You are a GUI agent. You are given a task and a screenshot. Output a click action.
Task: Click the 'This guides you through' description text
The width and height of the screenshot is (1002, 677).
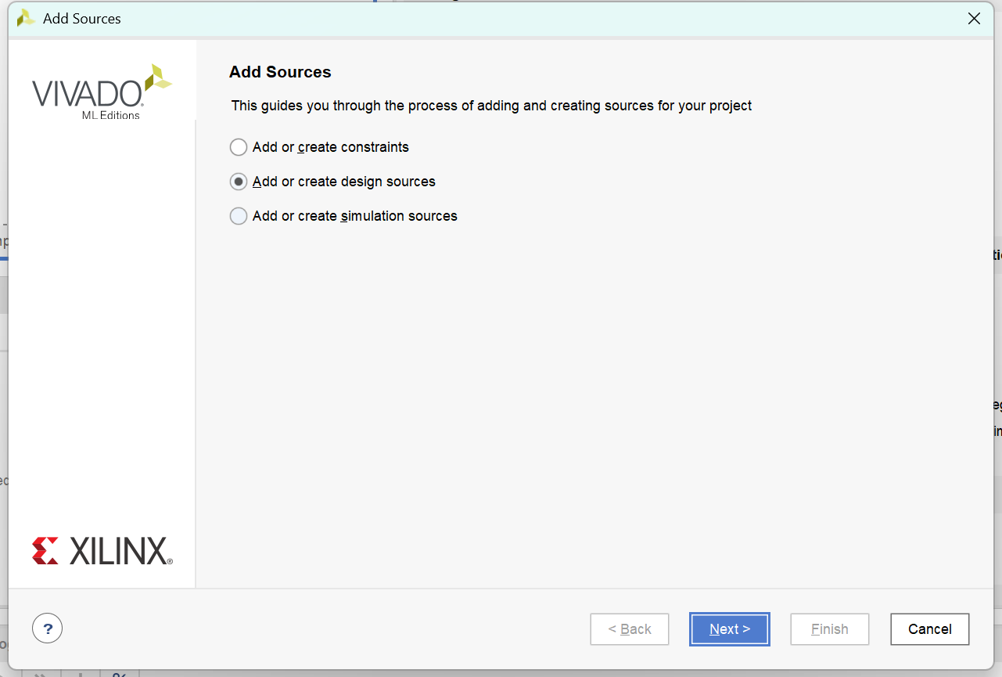coord(491,106)
